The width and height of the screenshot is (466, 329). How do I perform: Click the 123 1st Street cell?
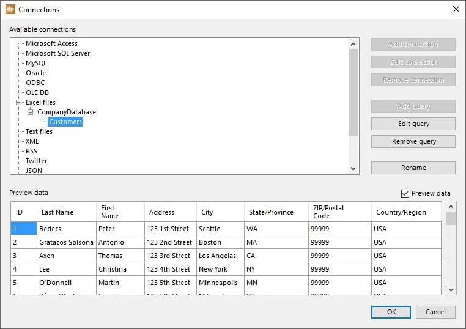click(171, 229)
